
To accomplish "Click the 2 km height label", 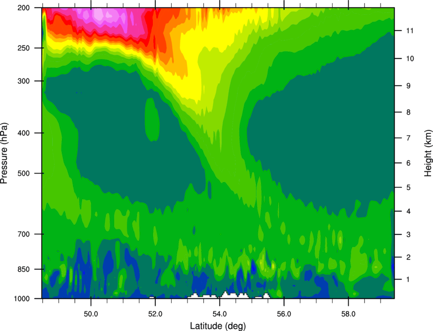I will 409,257.
